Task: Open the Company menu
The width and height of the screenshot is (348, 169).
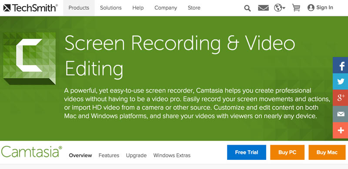Action: pyautogui.click(x=166, y=8)
